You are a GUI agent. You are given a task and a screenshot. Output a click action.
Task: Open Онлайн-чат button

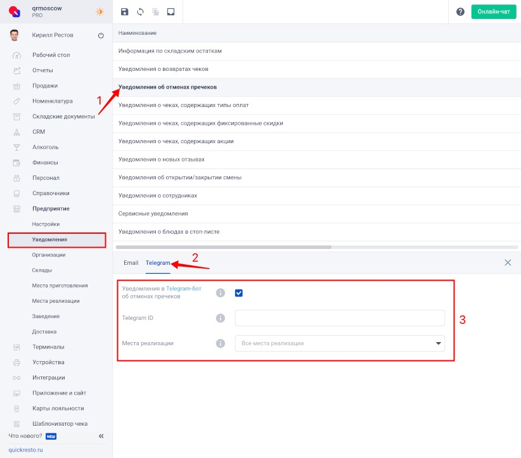493,11
